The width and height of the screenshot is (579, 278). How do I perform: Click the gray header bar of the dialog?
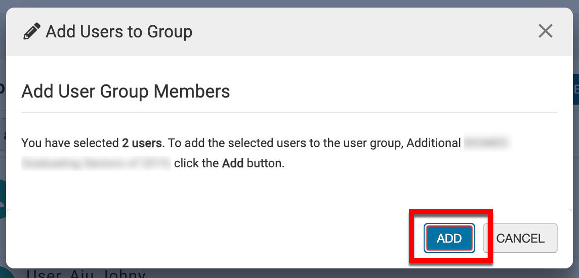tap(354, 31)
